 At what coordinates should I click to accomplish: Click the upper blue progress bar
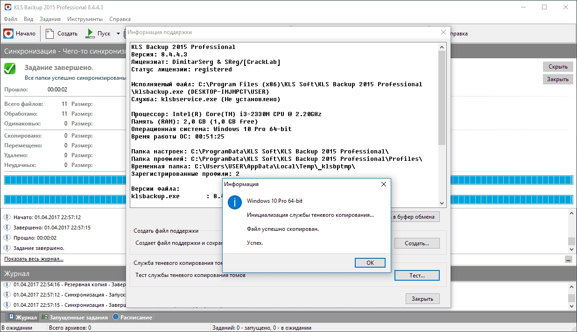pyautogui.click(x=288, y=180)
